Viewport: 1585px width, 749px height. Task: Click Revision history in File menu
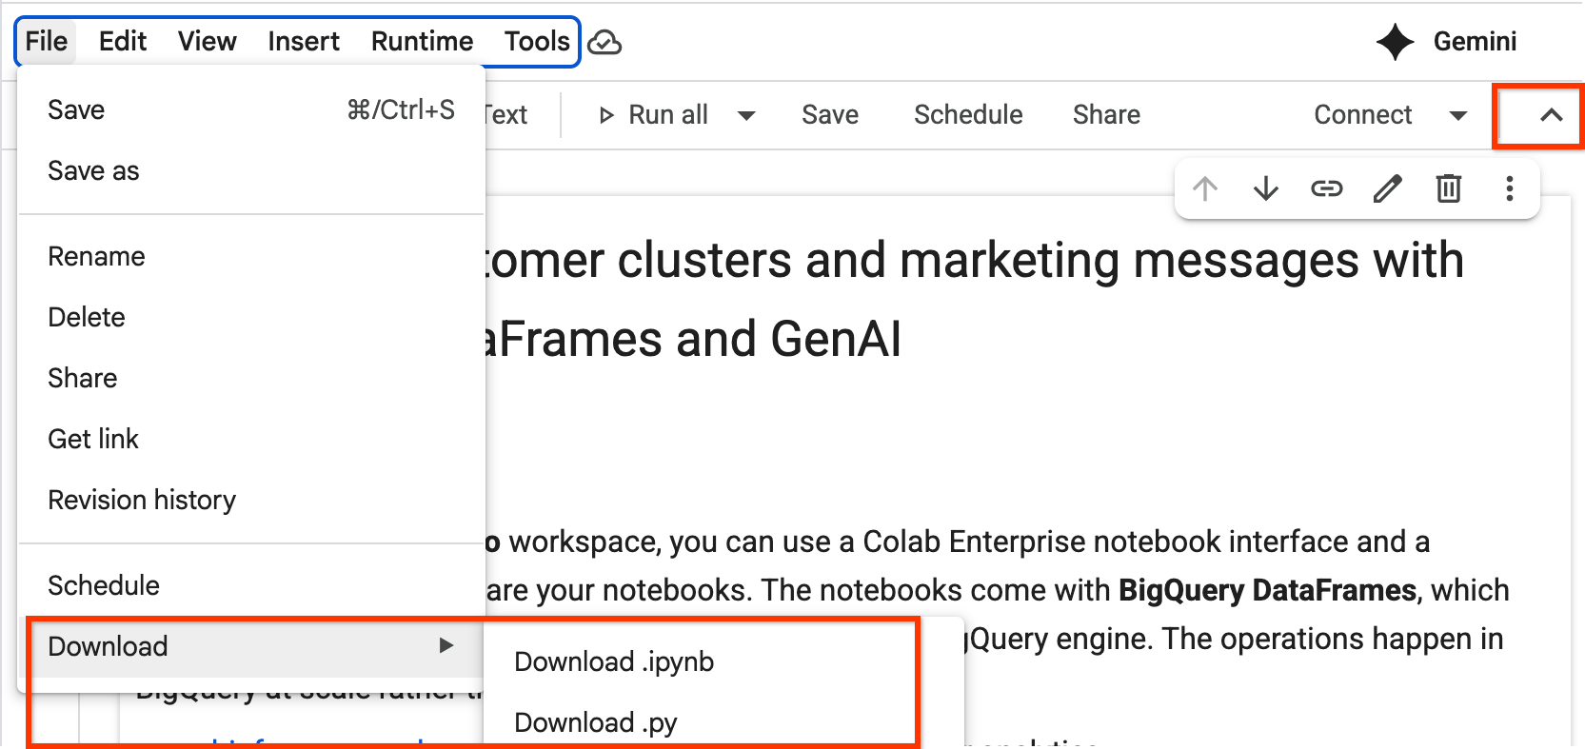point(142,500)
